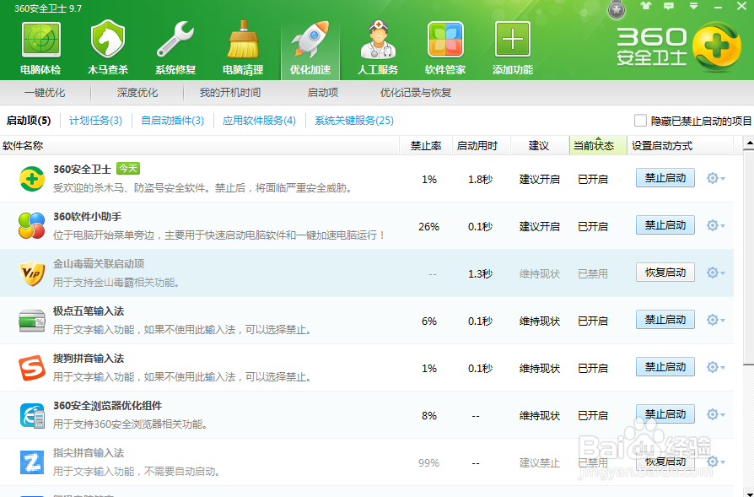The width and height of the screenshot is (754, 497).
Task: Switch to 启动项 tab
Action: [x=323, y=92]
